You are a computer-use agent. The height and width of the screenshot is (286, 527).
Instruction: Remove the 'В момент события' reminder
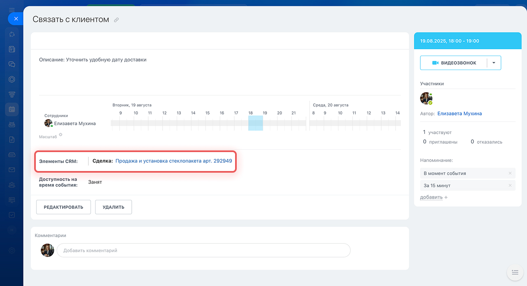click(x=510, y=173)
